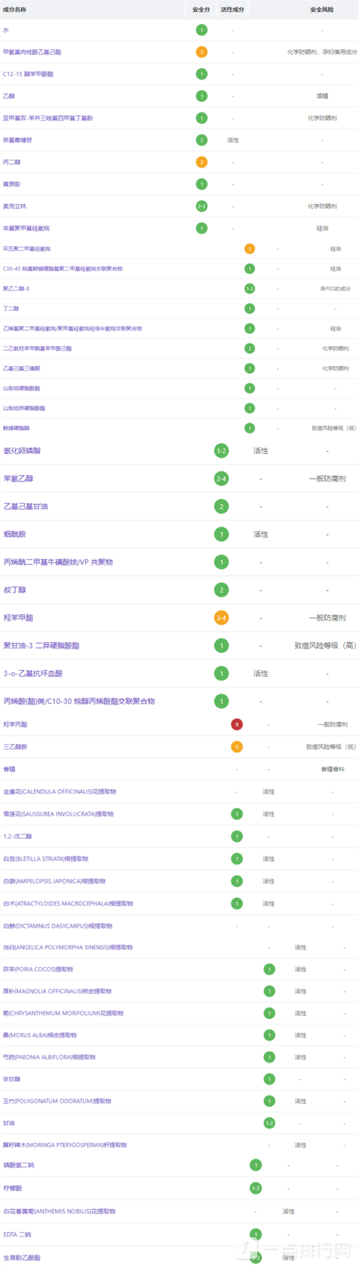Open 金盏花(CALENDULA OFFICINALIS) extract link

[60, 792]
